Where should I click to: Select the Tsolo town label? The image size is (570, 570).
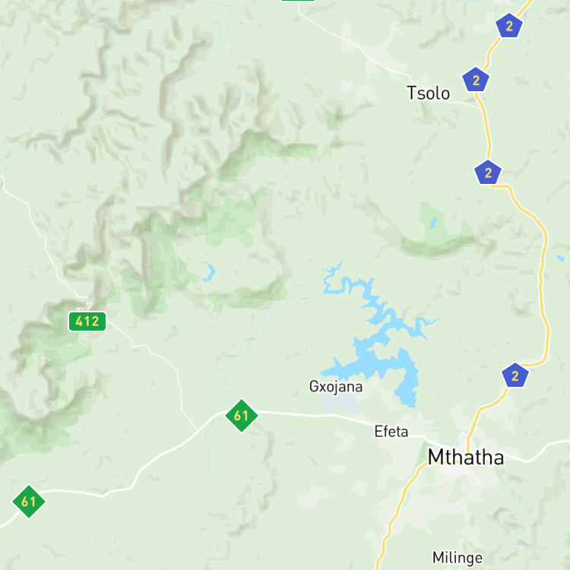coord(428,93)
